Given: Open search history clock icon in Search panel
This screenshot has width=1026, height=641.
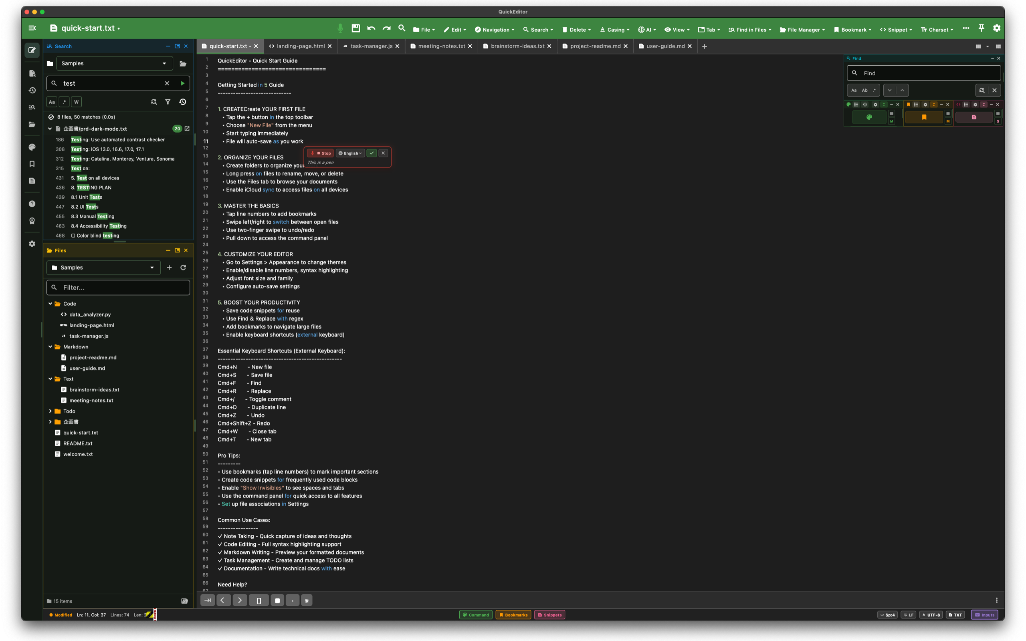Looking at the screenshot, I should pos(183,102).
